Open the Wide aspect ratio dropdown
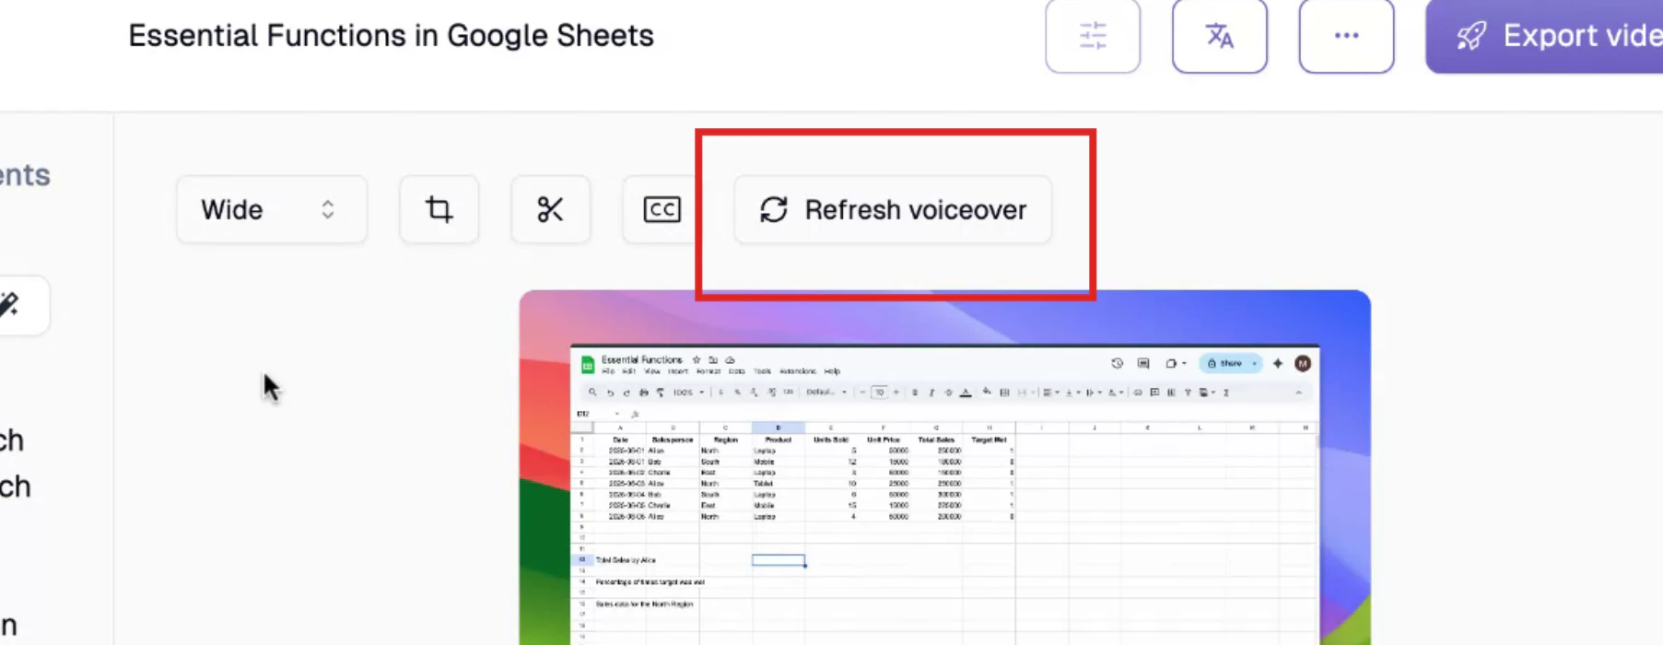The height and width of the screenshot is (645, 1663). tap(272, 210)
